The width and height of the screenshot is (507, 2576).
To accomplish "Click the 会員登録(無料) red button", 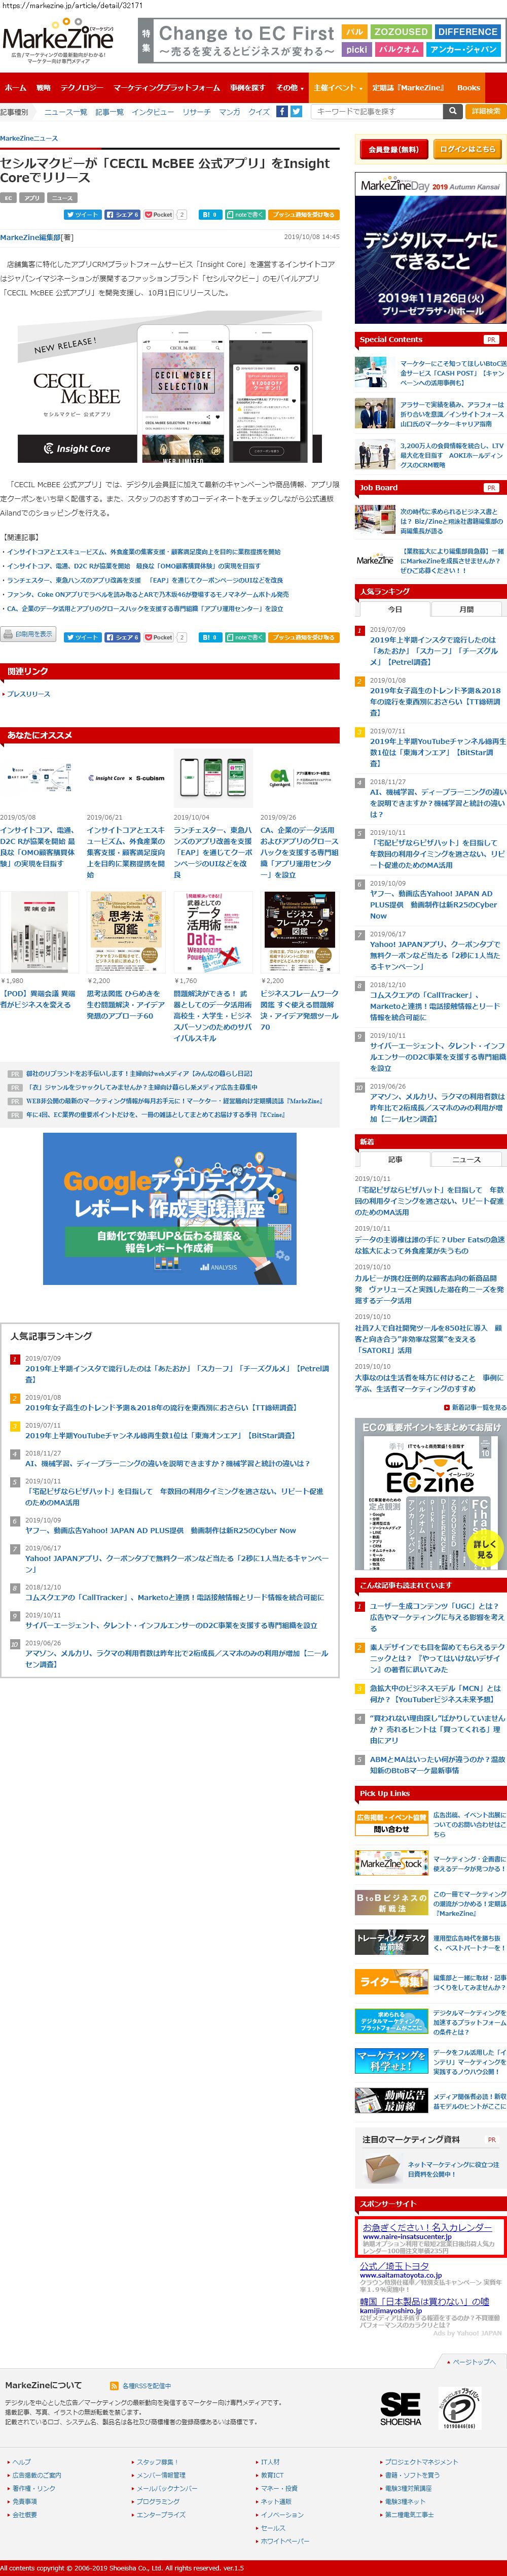I will [393, 149].
